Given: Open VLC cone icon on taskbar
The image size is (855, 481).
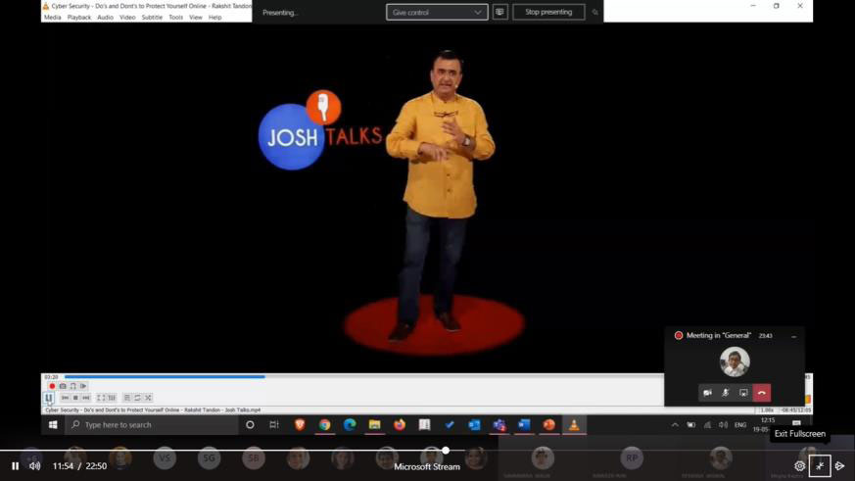Looking at the screenshot, I should [x=574, y=425].
